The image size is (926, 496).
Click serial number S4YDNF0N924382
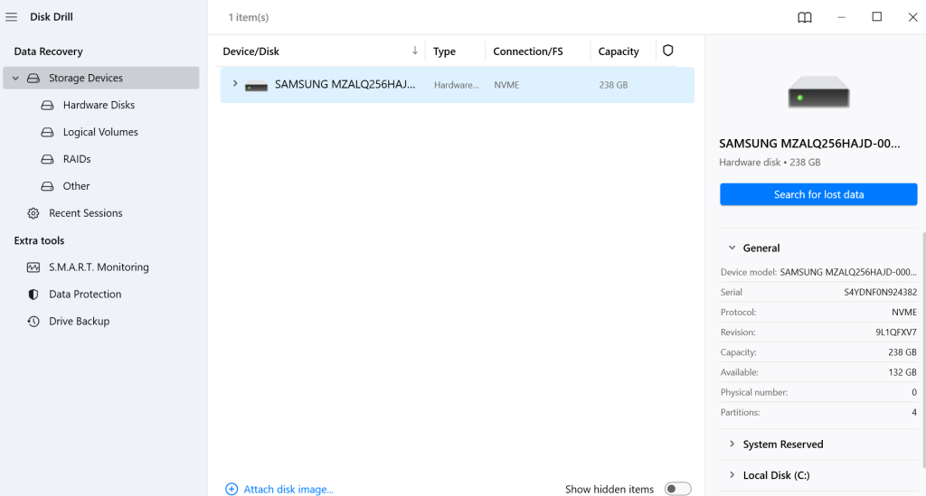pos(880,292)
